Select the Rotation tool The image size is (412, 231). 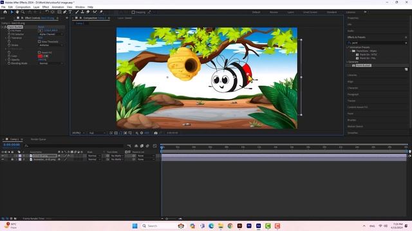coord(47,12)
